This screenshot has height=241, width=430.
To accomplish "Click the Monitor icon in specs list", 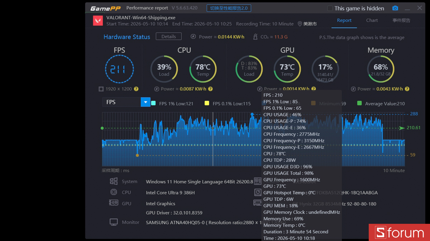I will tap(114, 222).
